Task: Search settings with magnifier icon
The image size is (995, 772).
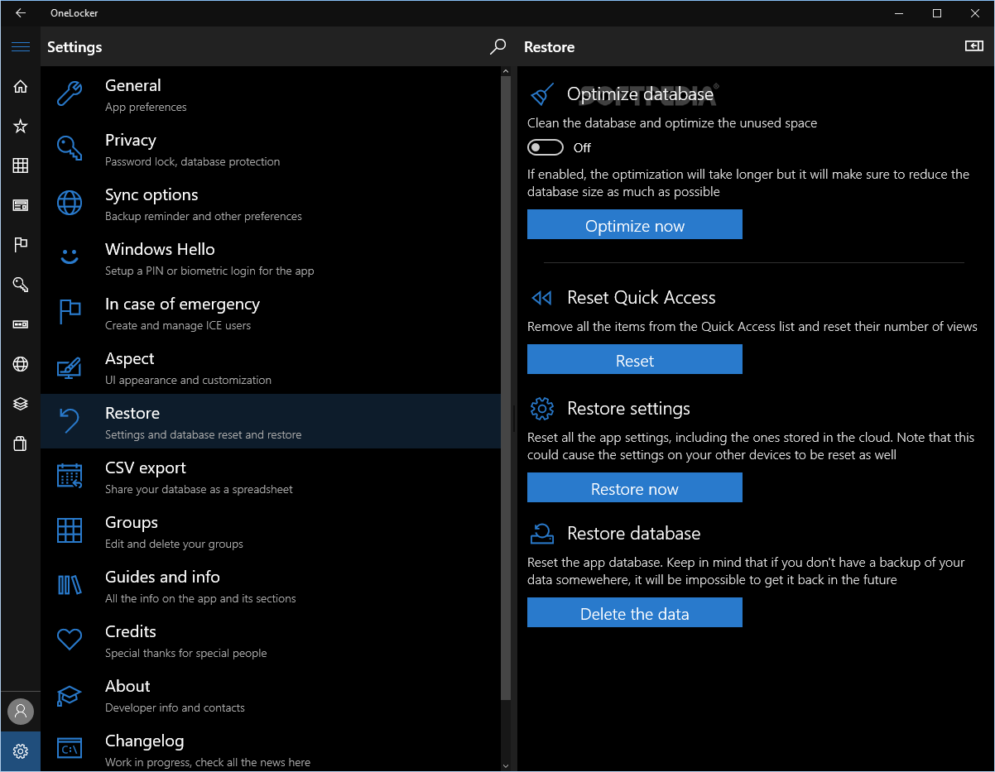Action: click(x=497, y=47)
